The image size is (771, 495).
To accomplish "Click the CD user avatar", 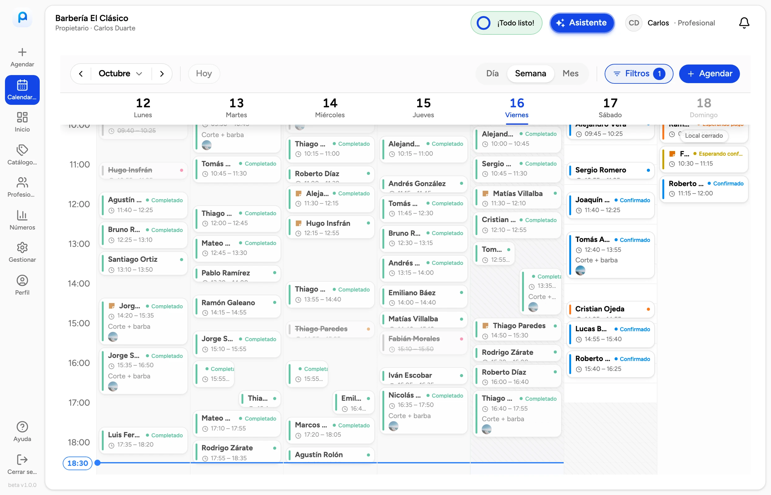I will 634,23.
